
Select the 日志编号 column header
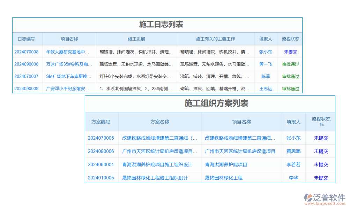tap(27, 39)
